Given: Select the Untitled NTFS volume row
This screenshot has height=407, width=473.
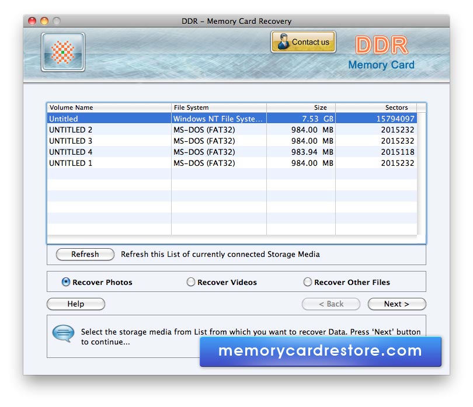Looking at the screenshot, I should point(232,119).
